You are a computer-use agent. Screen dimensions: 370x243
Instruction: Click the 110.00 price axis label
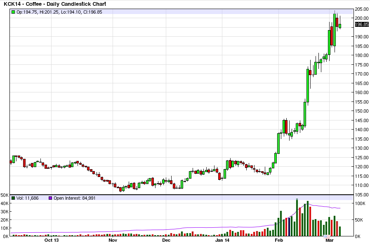pyautogui.click(x=362, y=185)
